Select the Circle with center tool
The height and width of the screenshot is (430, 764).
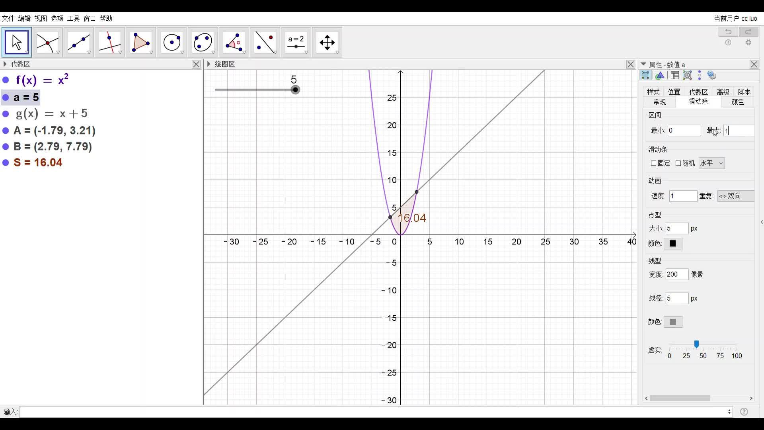(x=172, y=42)
